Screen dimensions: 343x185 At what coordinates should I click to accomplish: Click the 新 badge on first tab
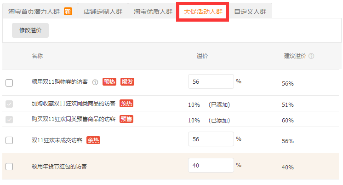(x=68, y=11)
